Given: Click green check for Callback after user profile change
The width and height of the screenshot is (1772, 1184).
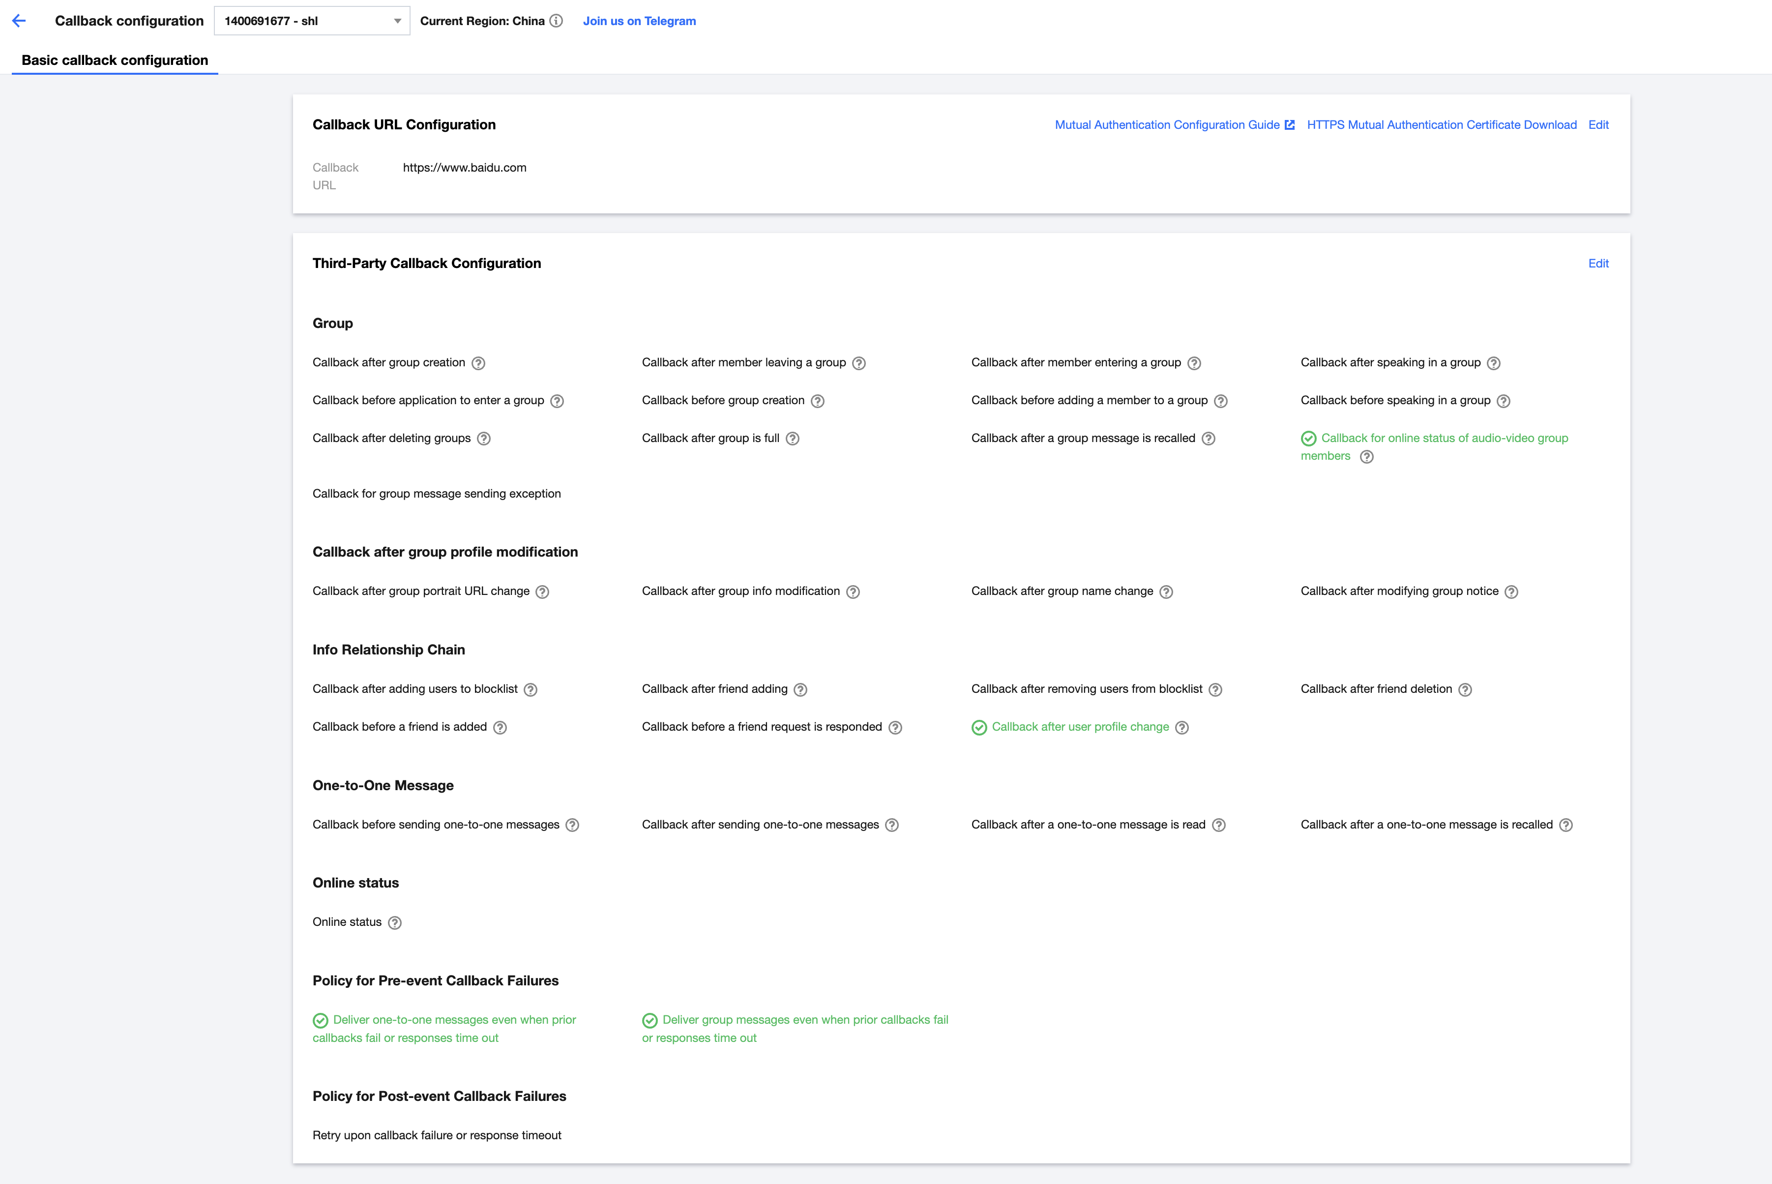Looking at the screenshot, I should pos(979,727).
